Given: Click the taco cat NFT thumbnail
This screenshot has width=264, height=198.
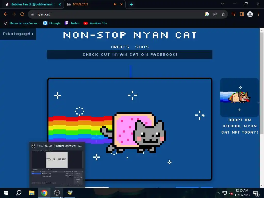Looking at the screenshot, I should (240, 97).
